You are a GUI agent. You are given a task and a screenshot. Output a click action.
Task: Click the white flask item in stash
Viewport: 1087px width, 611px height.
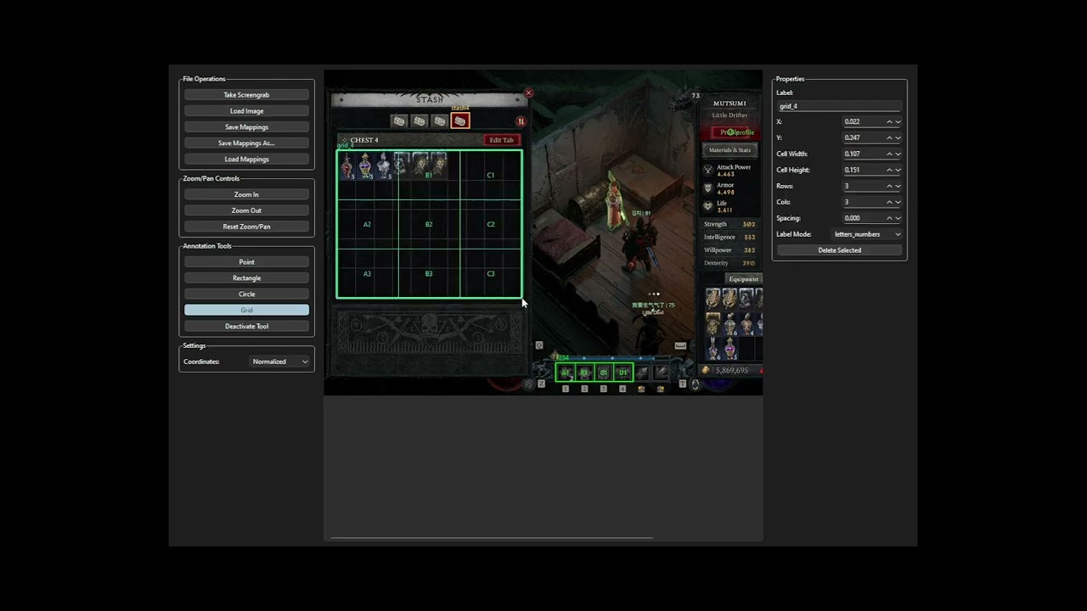coord(384,165)
